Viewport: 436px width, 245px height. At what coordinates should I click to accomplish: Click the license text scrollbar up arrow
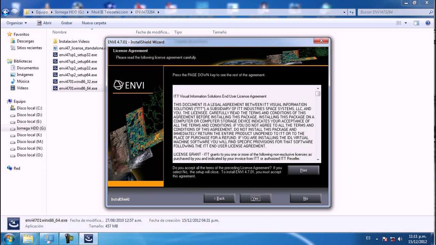tap(318, 88)
